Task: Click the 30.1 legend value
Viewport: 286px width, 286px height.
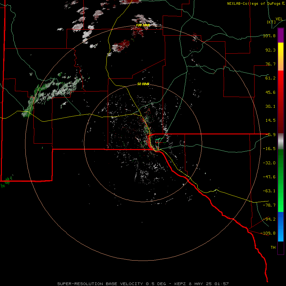Action: (270, 106)
